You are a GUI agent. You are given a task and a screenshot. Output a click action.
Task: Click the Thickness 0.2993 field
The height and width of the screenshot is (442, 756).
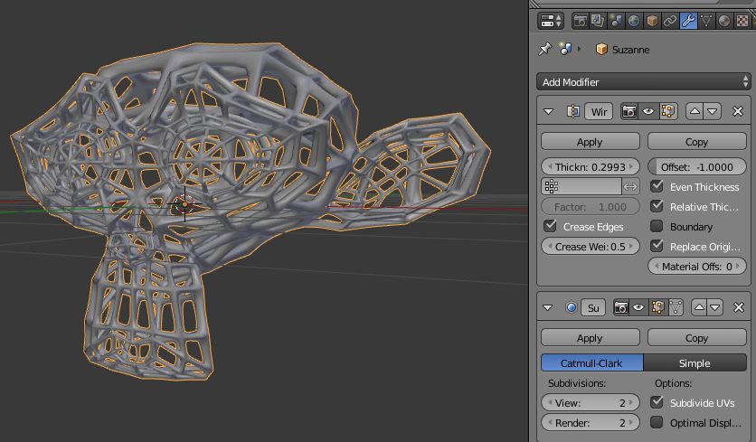click(x=591, y=167)
